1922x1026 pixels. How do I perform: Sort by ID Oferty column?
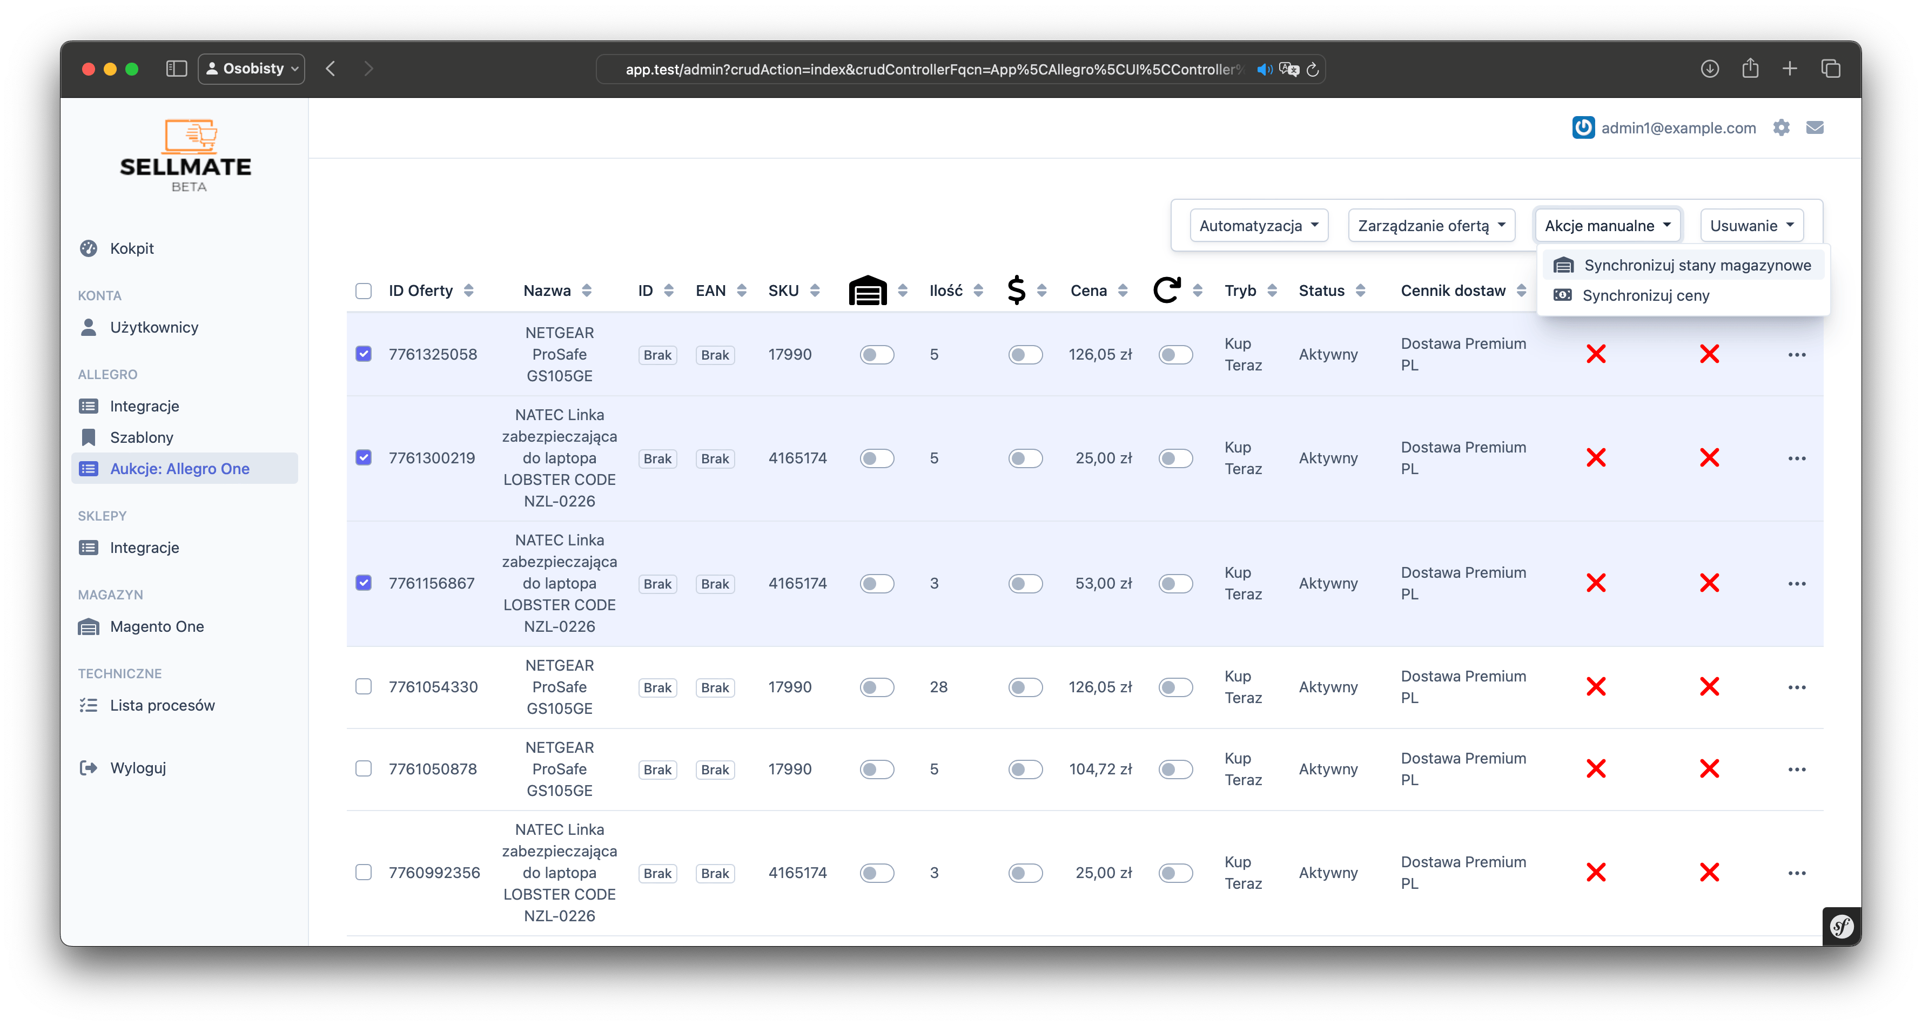pos(431,290)
